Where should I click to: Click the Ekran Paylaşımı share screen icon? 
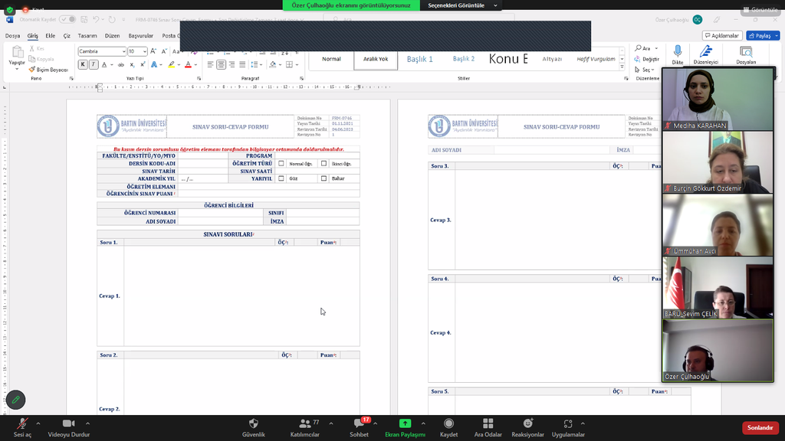click(405, 423)
